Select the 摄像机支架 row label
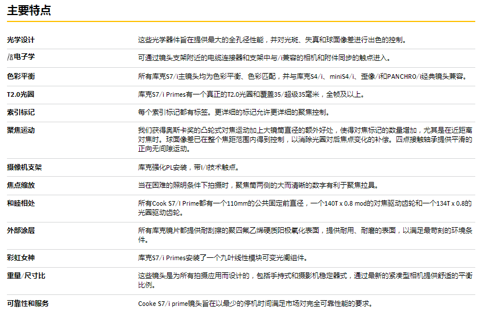This screenshot has width=477, height=310. [x=24, y=167]
